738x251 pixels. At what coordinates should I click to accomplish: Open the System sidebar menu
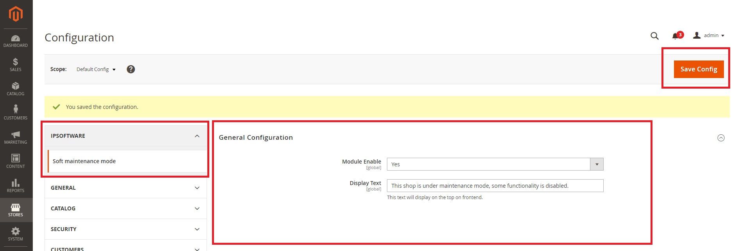click(x=16, y=234)
